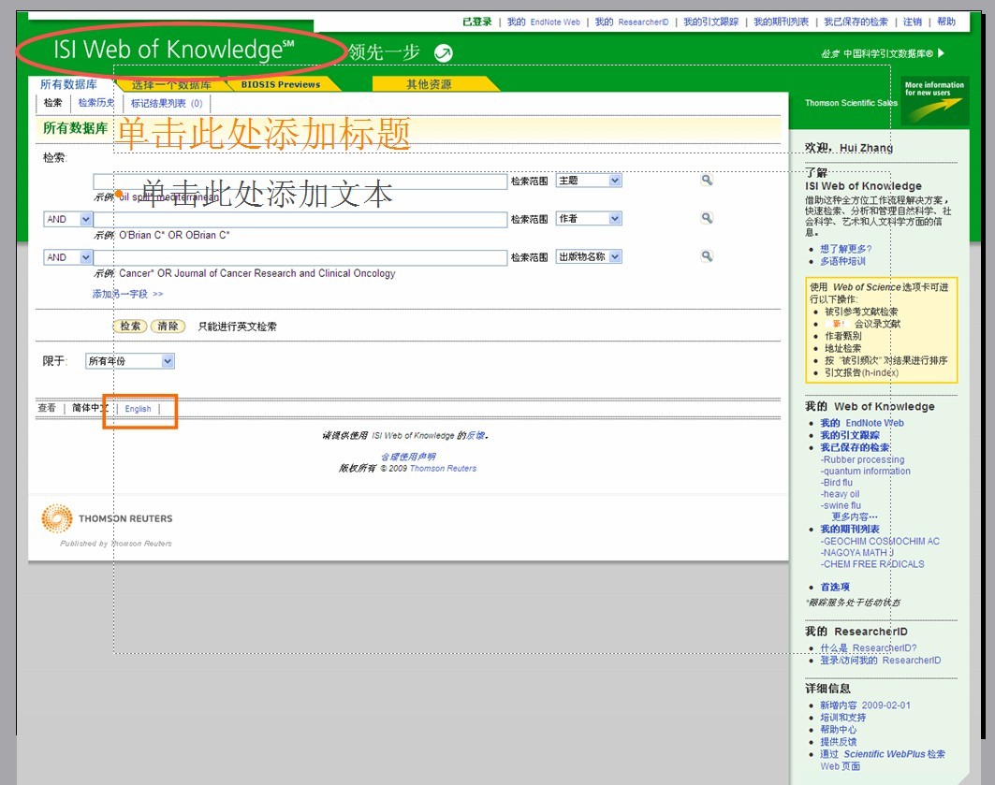
Task: Click 更多内容 under saved searches
Action: click(854, 516)
